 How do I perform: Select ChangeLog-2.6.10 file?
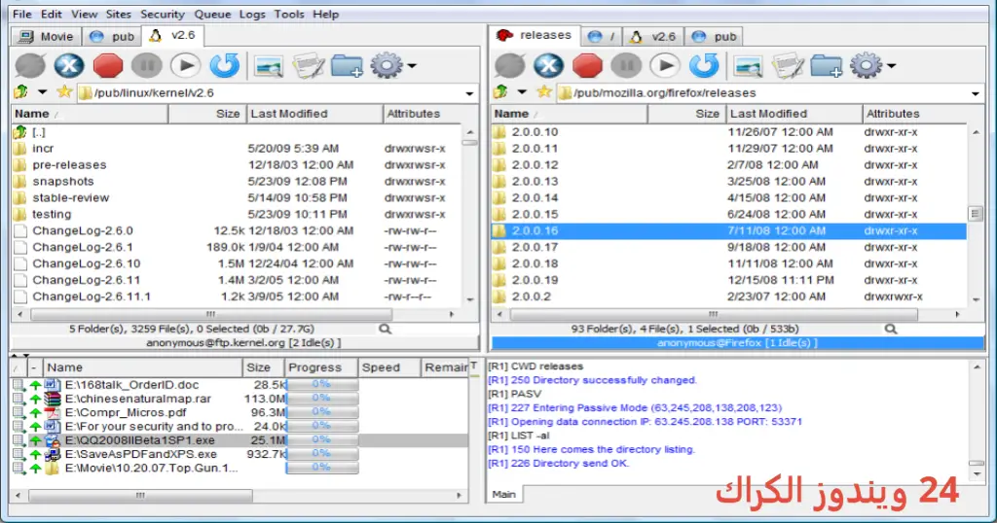87,264
